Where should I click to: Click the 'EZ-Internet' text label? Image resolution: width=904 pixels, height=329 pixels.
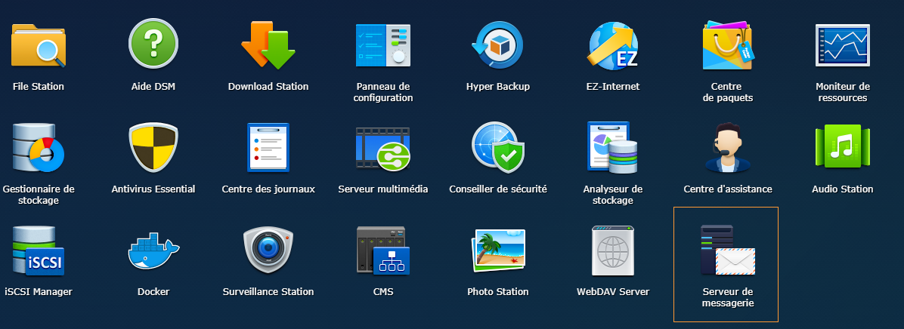(x=613, y=87)
